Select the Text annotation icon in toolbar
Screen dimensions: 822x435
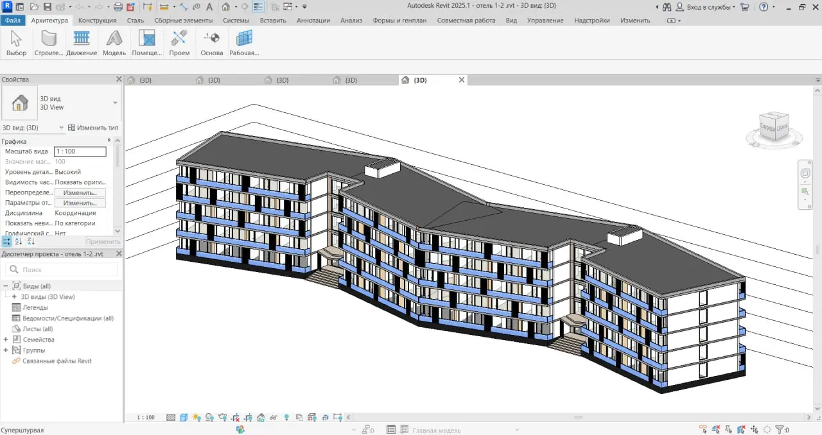pos(209,8)
